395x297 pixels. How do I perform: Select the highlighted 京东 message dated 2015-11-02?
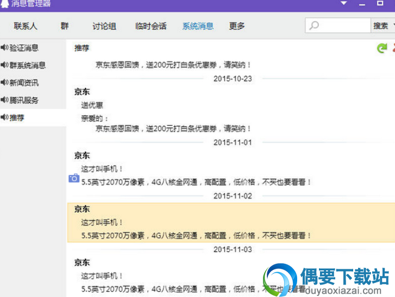click(231, 223)
